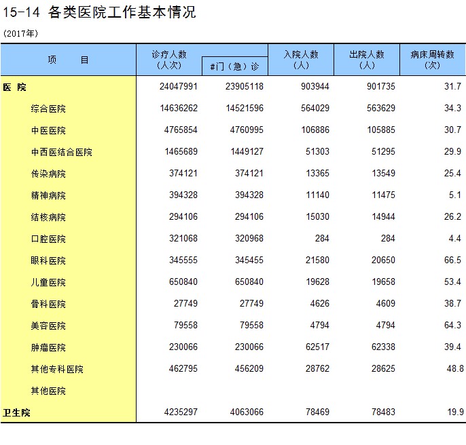Select the 儿童医院 row label
The width and height of the screenshot is (466, 445).
click(x=48, y=282)
